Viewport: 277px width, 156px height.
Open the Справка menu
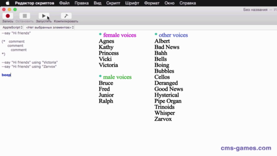[x=187, y=3]
